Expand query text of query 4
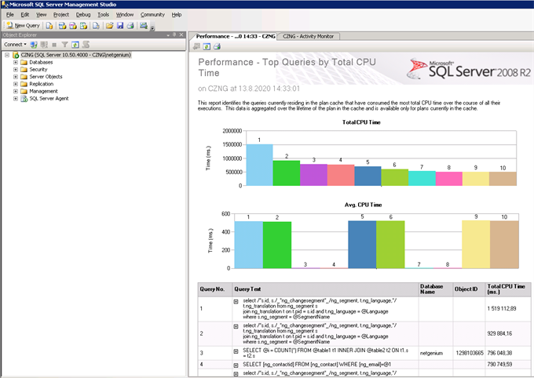Screen dimensions: 534x378 pos(236,365)
